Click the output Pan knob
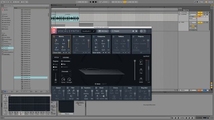The image size is (214, 120). (141, 70)
